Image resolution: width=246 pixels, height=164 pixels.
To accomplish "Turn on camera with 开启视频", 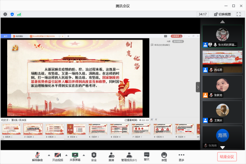I will click(58, 156).
